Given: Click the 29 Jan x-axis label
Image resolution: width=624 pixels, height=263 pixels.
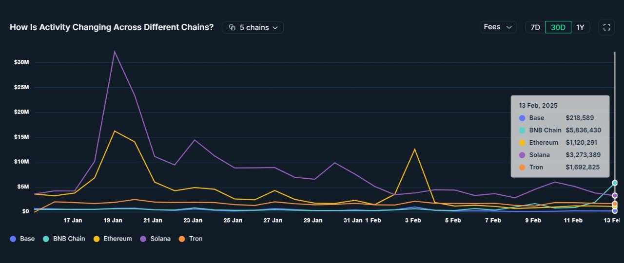Looking at the screenshot, I should click(x=312, y=221).
